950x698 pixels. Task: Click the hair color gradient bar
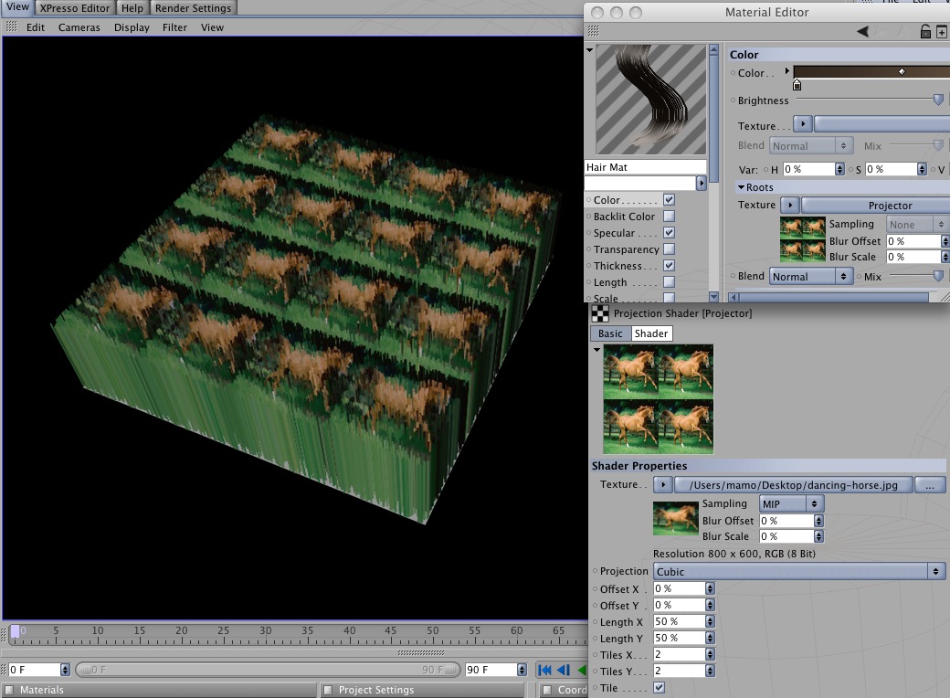tap(871, 72)
